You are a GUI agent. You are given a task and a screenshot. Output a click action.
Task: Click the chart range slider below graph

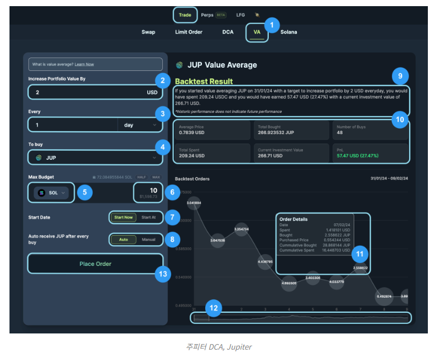pos(301,317)
